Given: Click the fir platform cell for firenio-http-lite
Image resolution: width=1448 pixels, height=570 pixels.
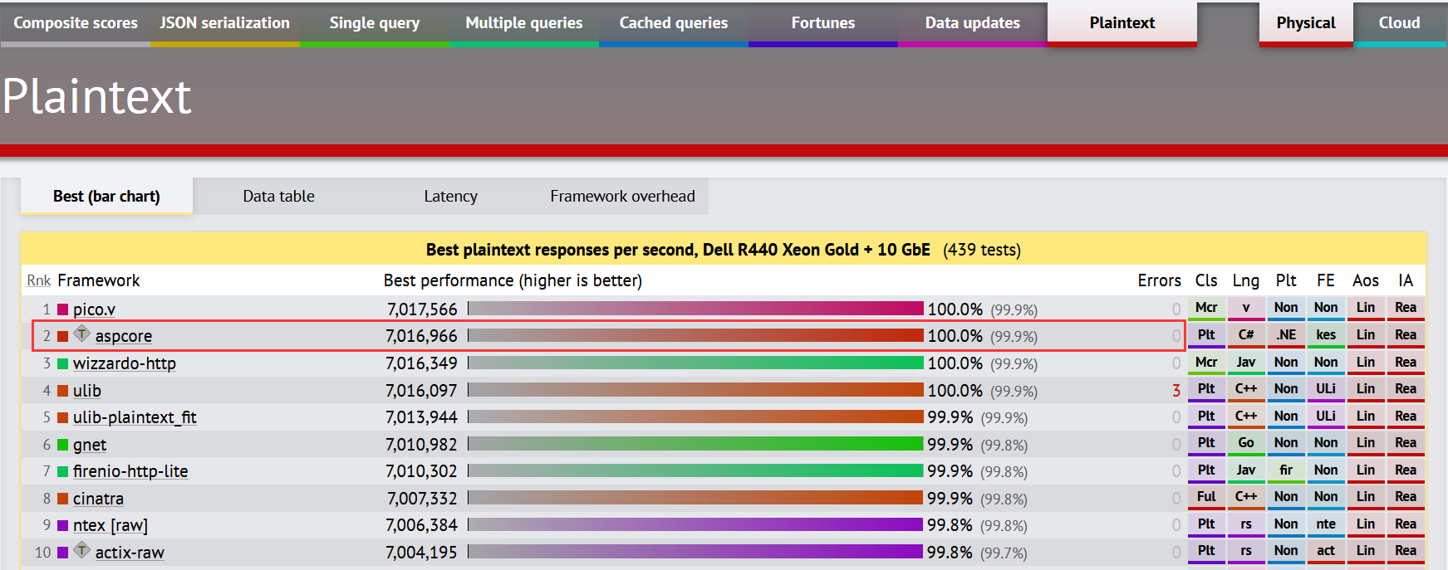Looking at the screenshot, I should 1286,470.
